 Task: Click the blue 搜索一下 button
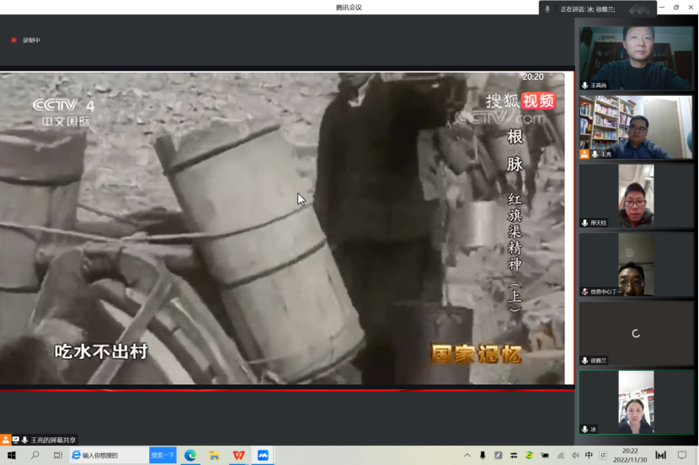point(163,455)
